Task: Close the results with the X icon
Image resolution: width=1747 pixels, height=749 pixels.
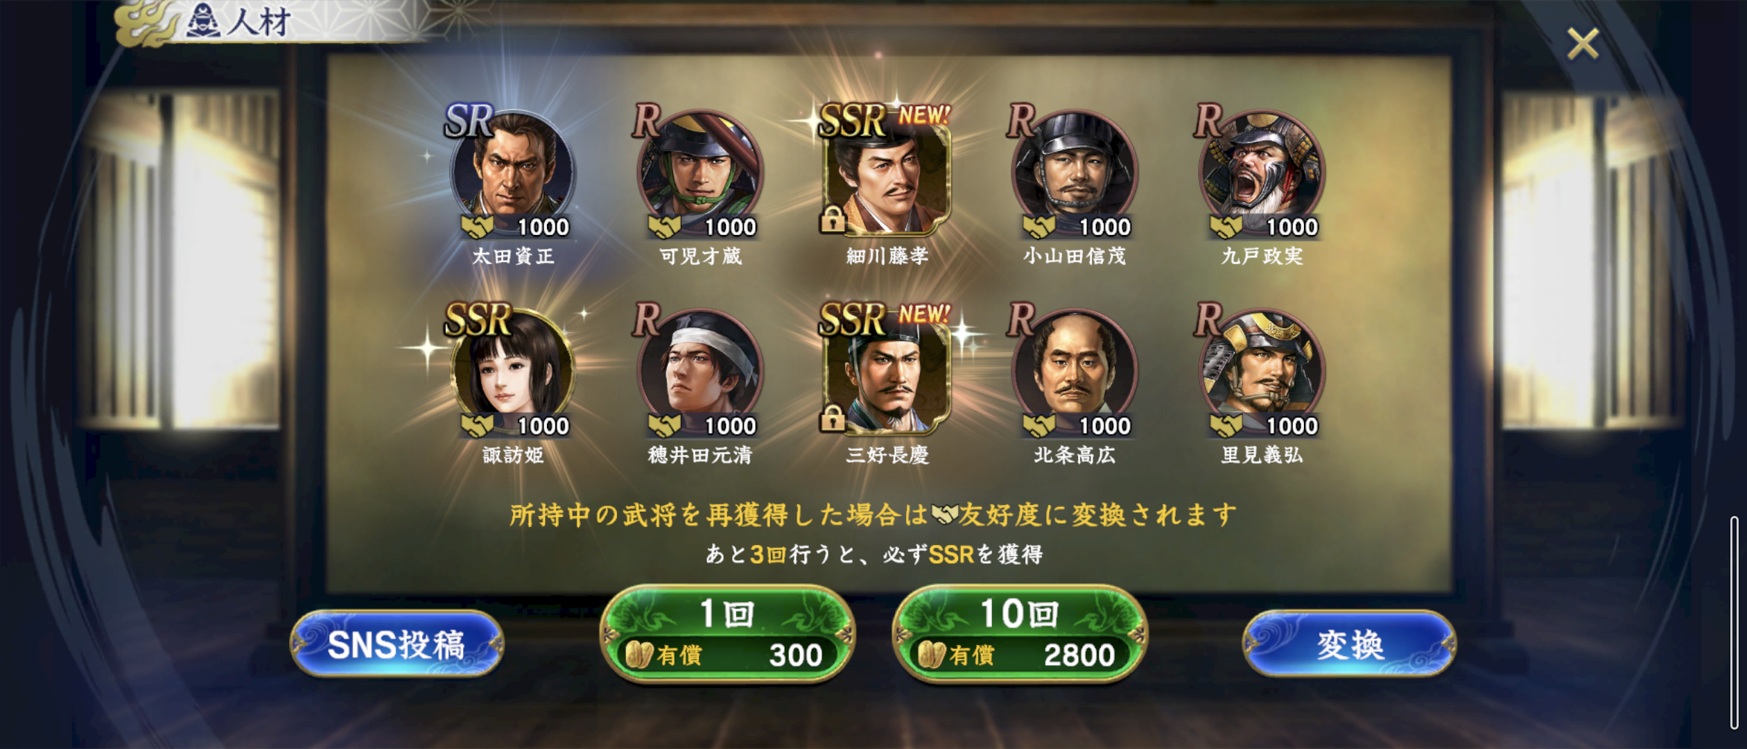Action: (1583, 44)
